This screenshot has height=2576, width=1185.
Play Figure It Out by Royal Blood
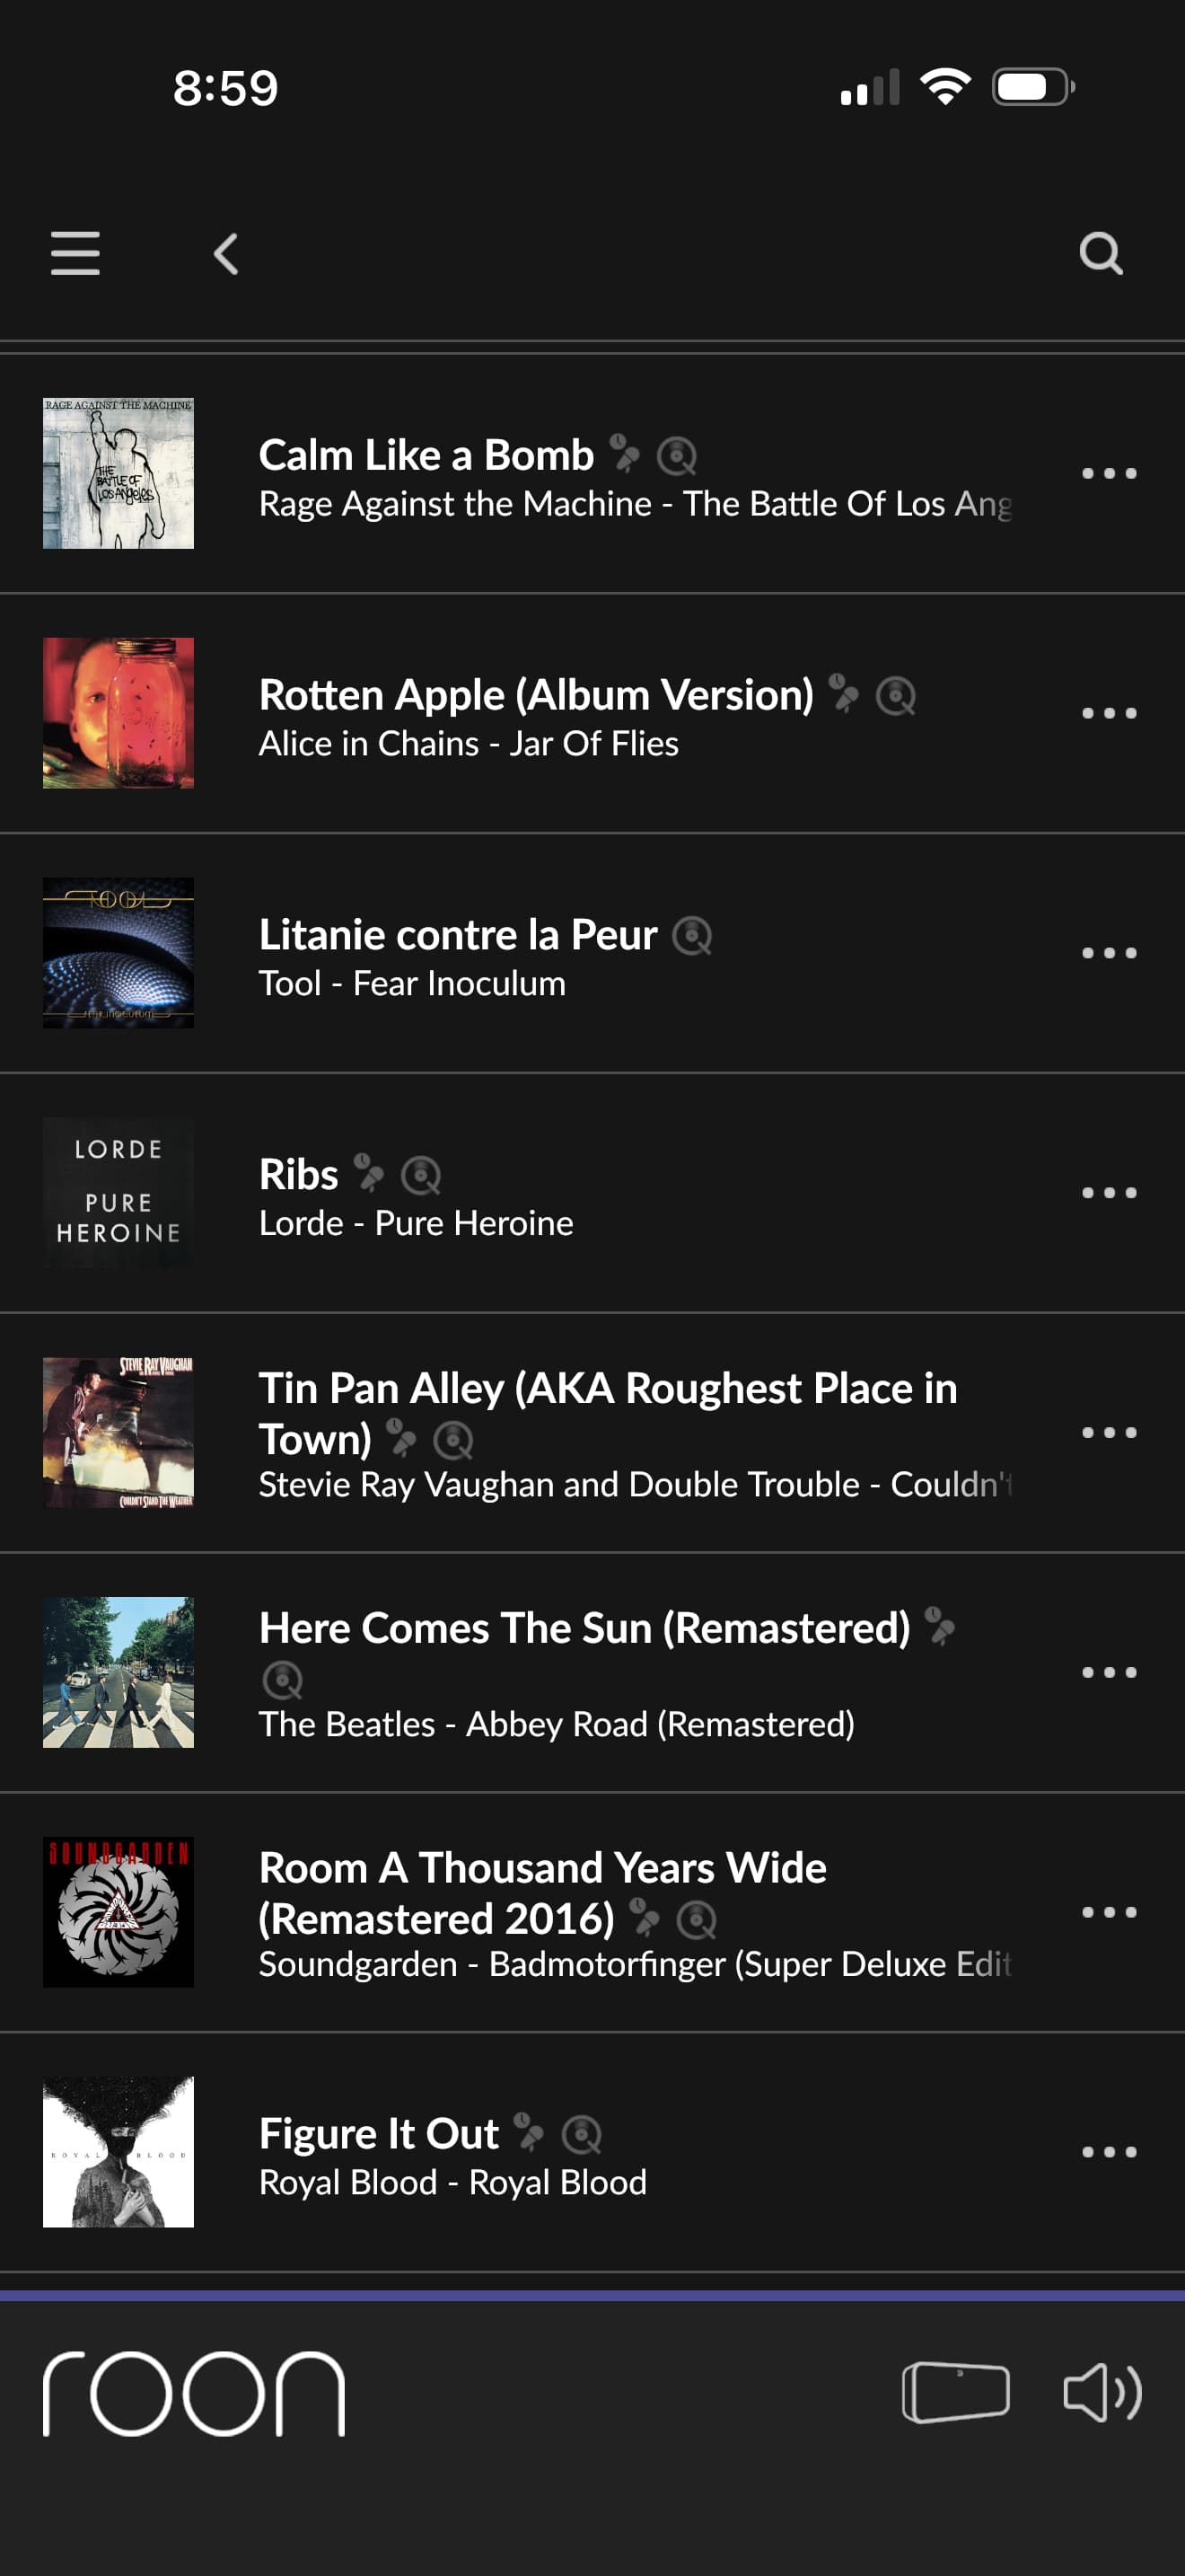[x=380, y=2135]
